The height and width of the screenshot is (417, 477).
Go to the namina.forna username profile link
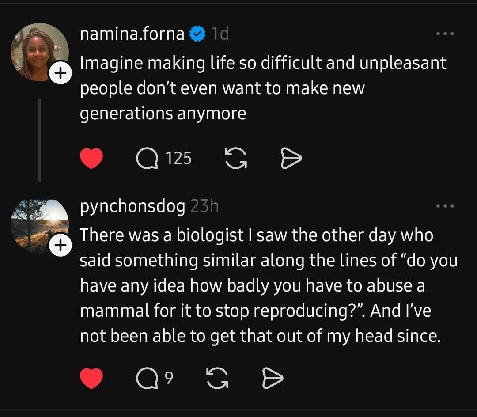coord(132,34)
